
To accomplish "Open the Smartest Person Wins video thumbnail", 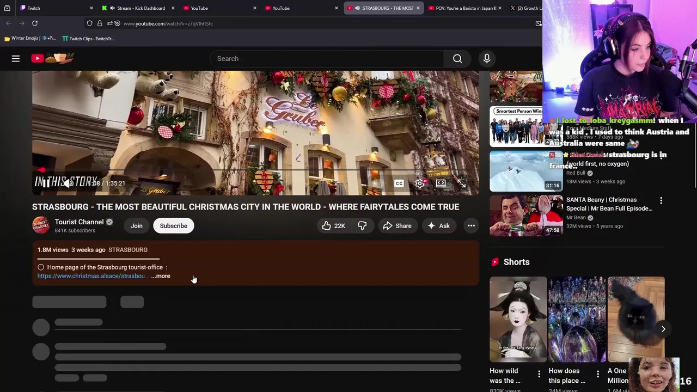I will [x=526, y=126].
